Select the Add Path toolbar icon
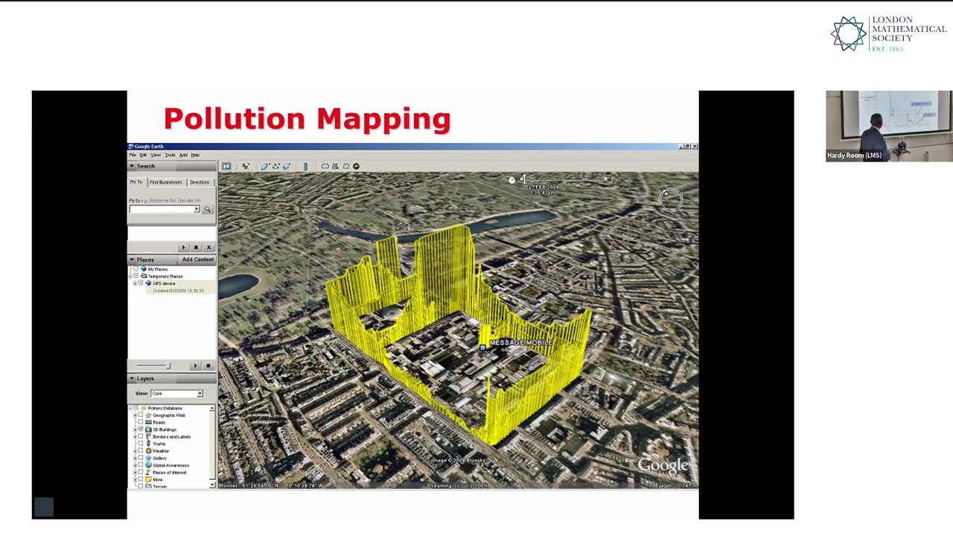The width and height of the screenshot is (953, 536). 275,166
